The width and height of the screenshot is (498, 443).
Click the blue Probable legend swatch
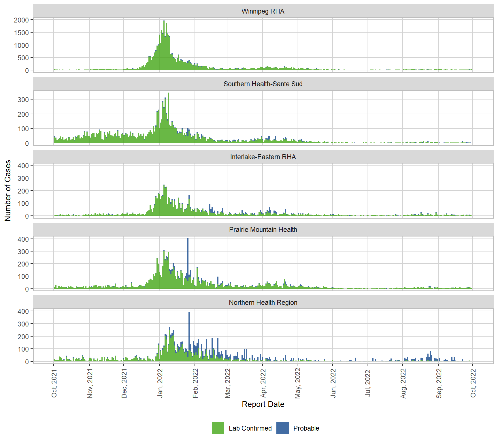[x=282, y=428]
